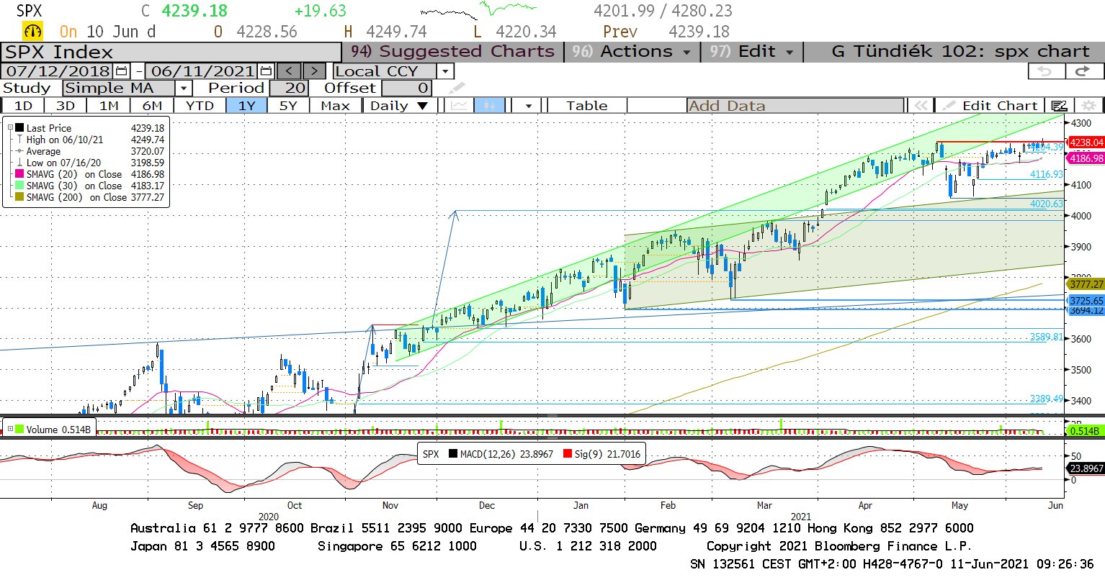This screenshot has width=1105, height=585.
Task: Click the 4116.93 horizontal line label
Action: [1046, 174]
